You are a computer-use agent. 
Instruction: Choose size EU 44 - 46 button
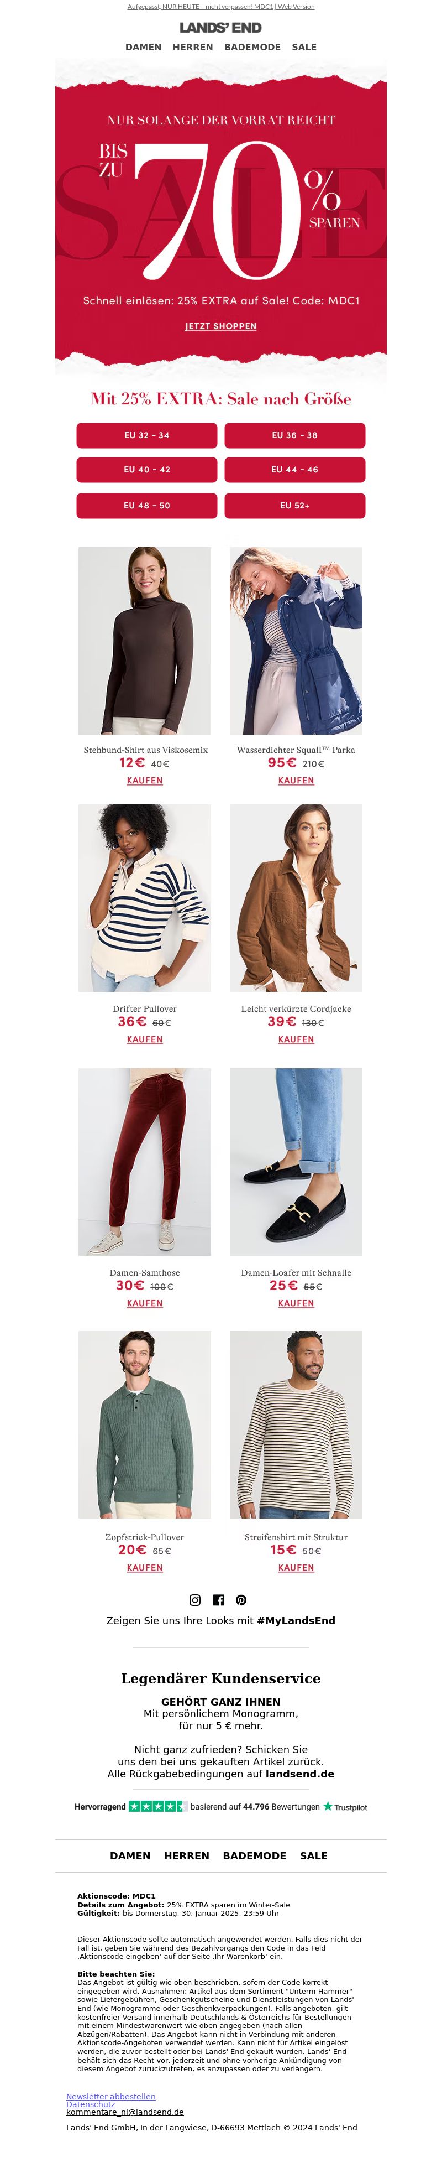tap(295, 470)
